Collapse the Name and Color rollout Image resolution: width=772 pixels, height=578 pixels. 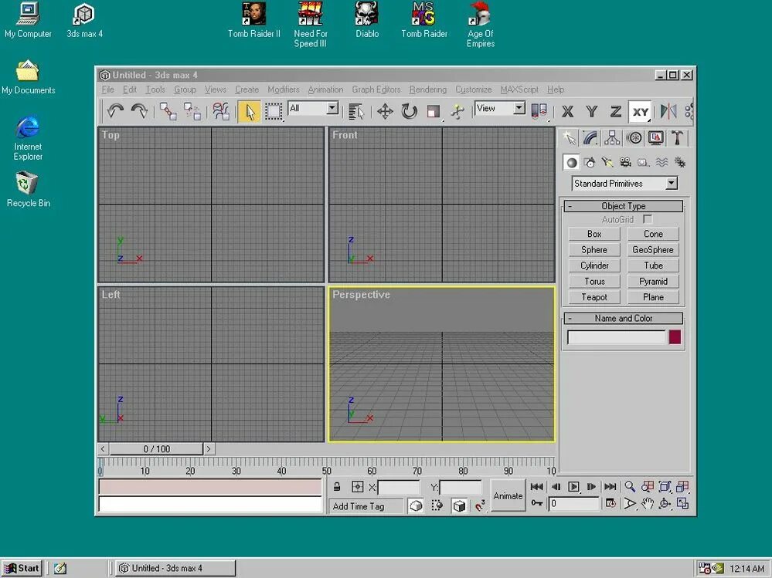(x=624, y=318)
